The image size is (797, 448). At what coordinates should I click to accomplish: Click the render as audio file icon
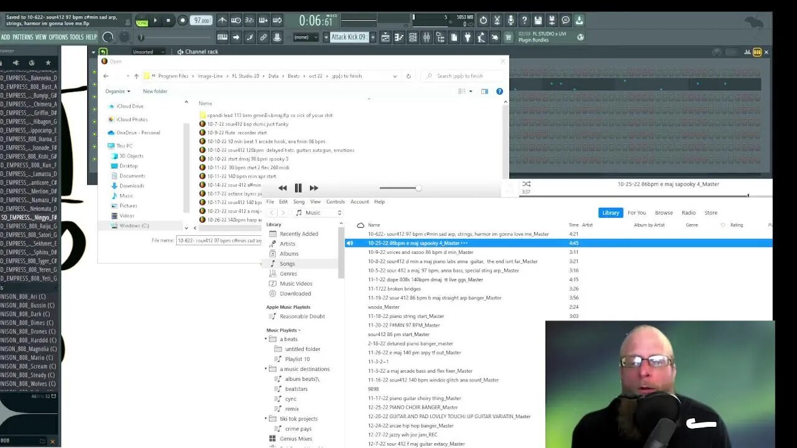(x=552, y=21)
